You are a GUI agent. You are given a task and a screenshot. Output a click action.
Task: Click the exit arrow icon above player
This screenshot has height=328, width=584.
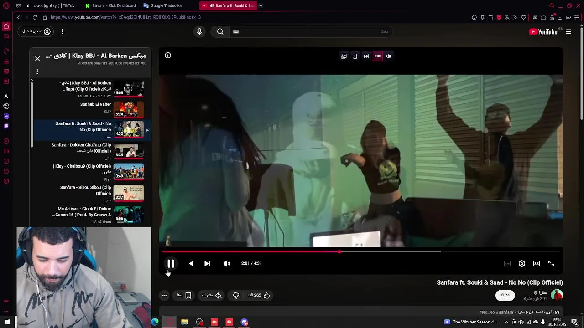pos(355,56)
